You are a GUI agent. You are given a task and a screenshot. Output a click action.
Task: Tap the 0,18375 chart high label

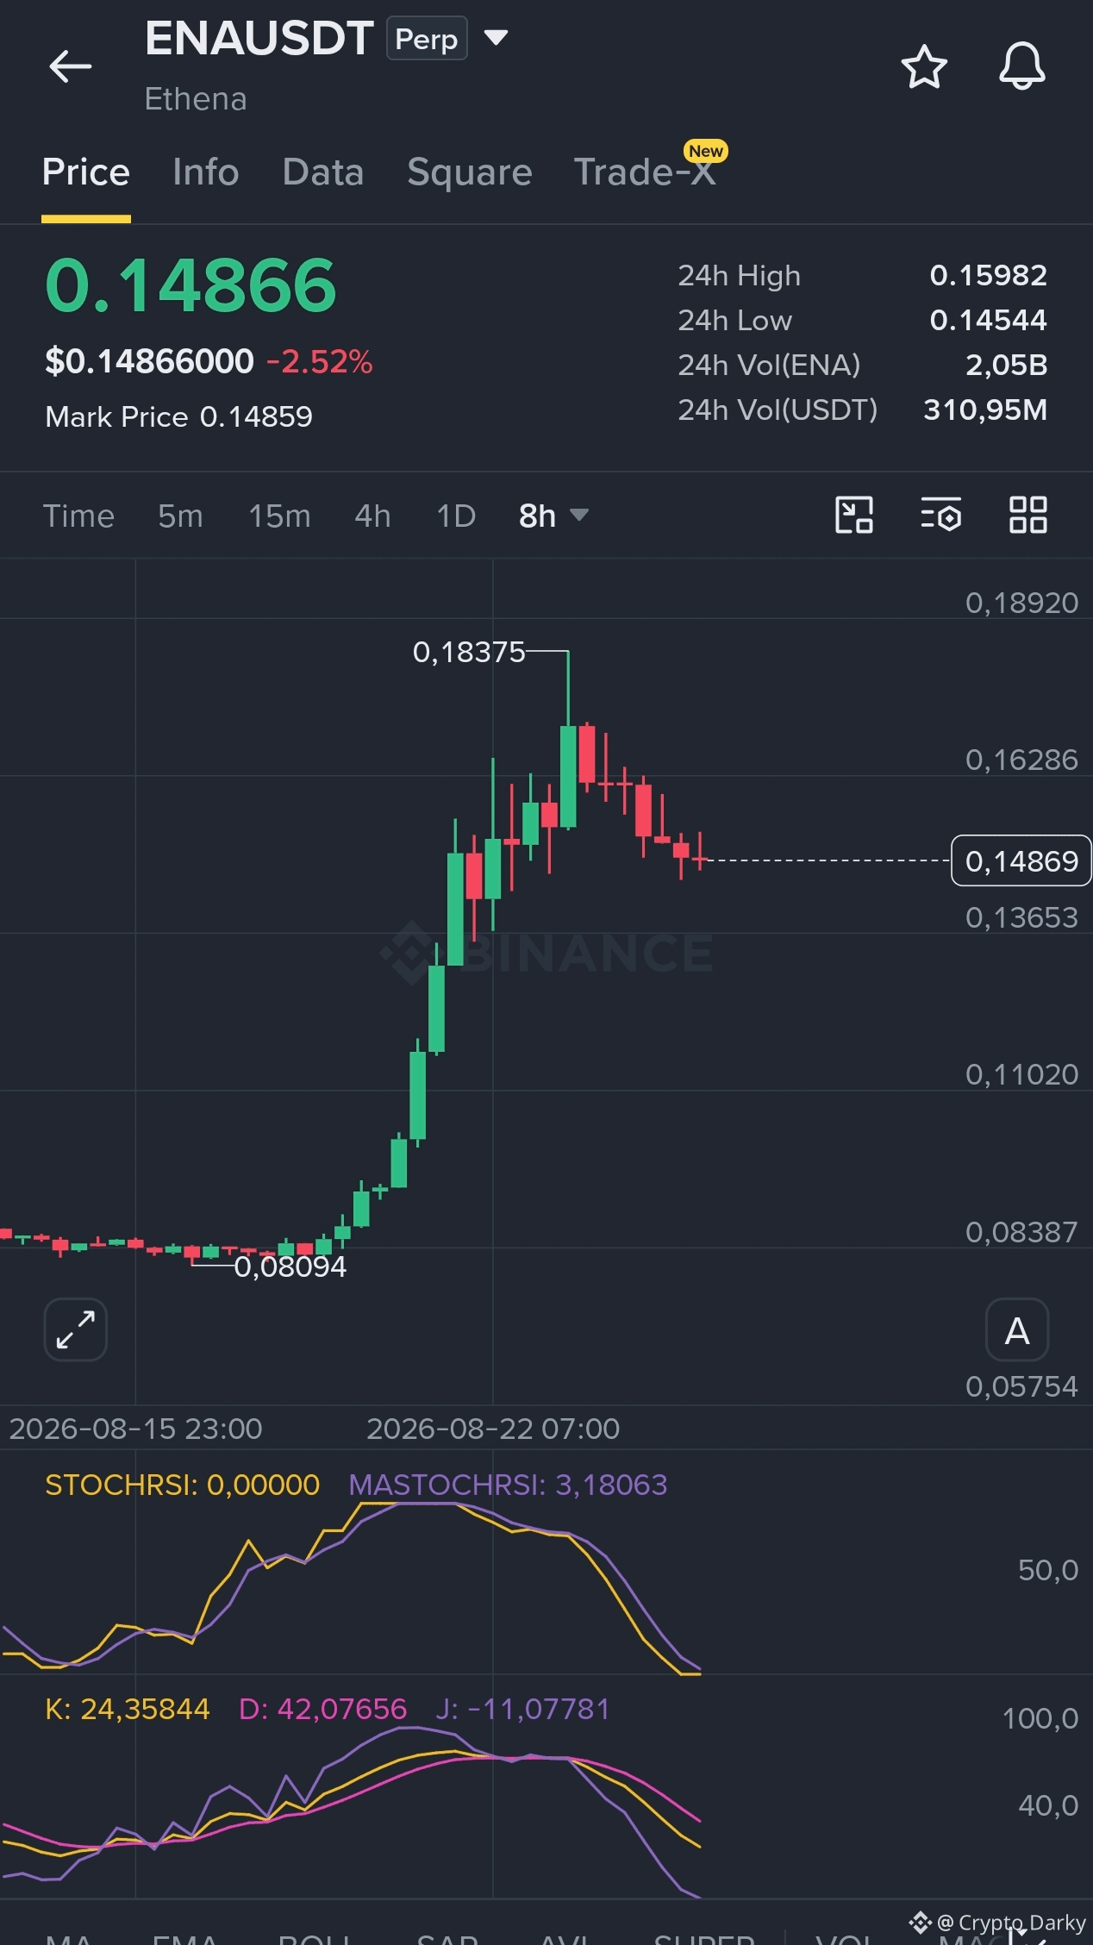pos(469,653)
